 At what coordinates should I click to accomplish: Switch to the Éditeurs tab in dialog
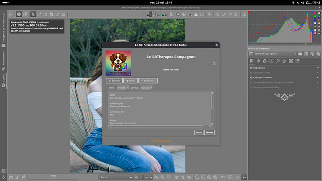click(x=114, y=81)
